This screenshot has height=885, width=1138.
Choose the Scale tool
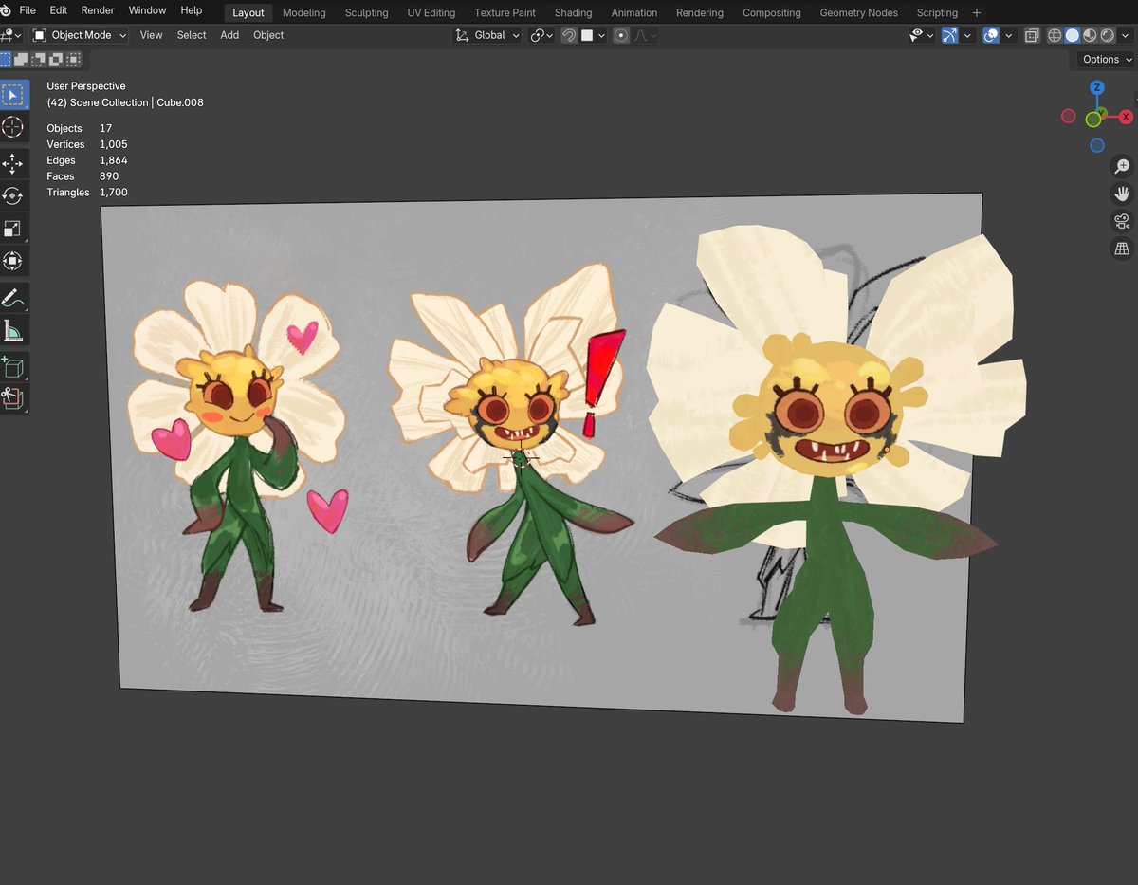[x=13, y=229]
